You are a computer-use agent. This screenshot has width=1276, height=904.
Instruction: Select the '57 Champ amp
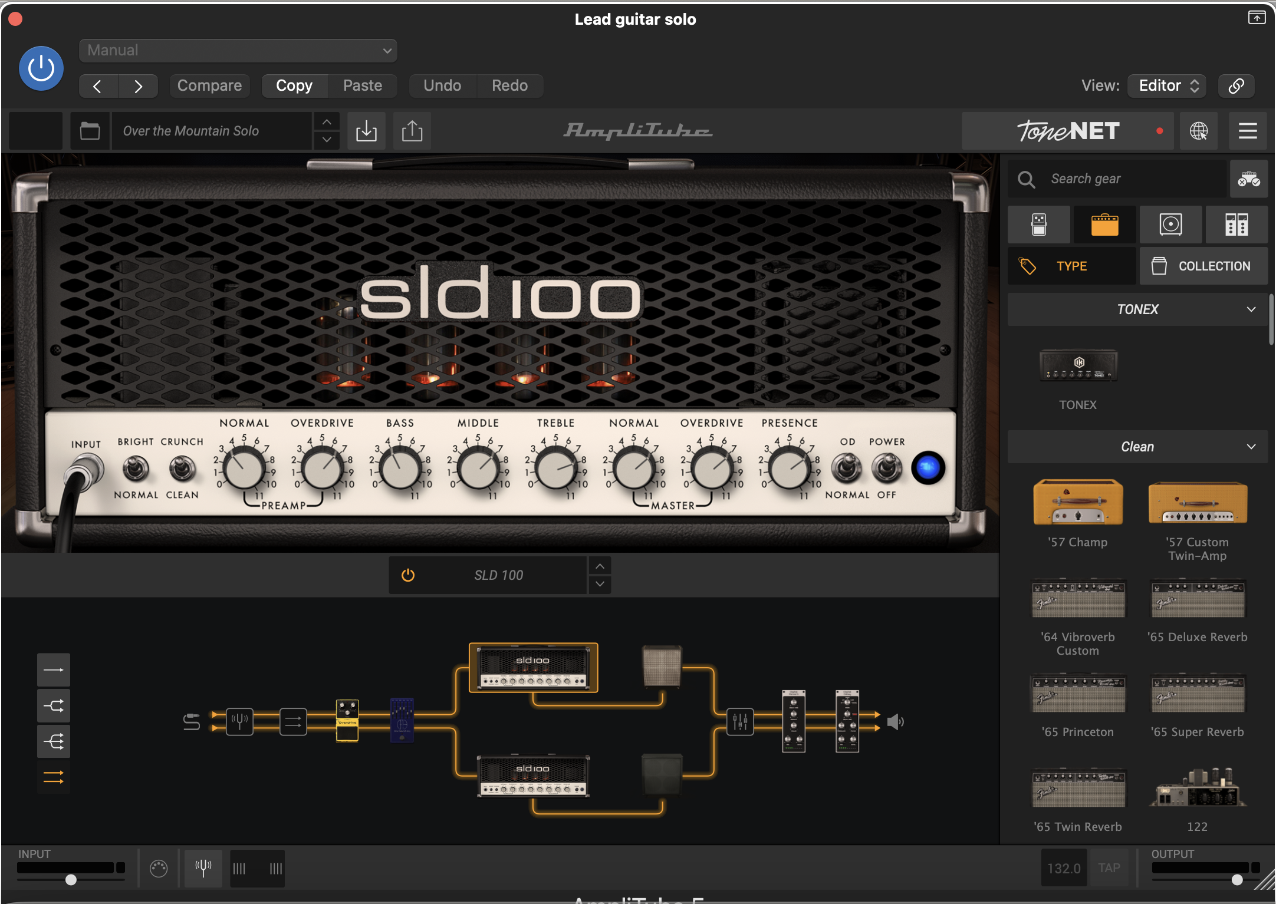coord(1078,502)
